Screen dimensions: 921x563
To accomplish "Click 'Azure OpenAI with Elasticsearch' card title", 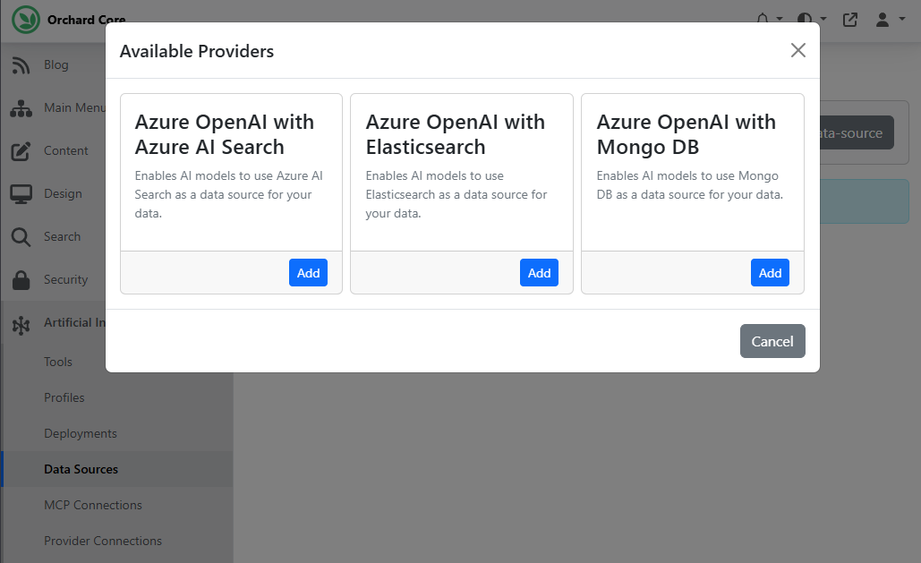I will 456,134.
